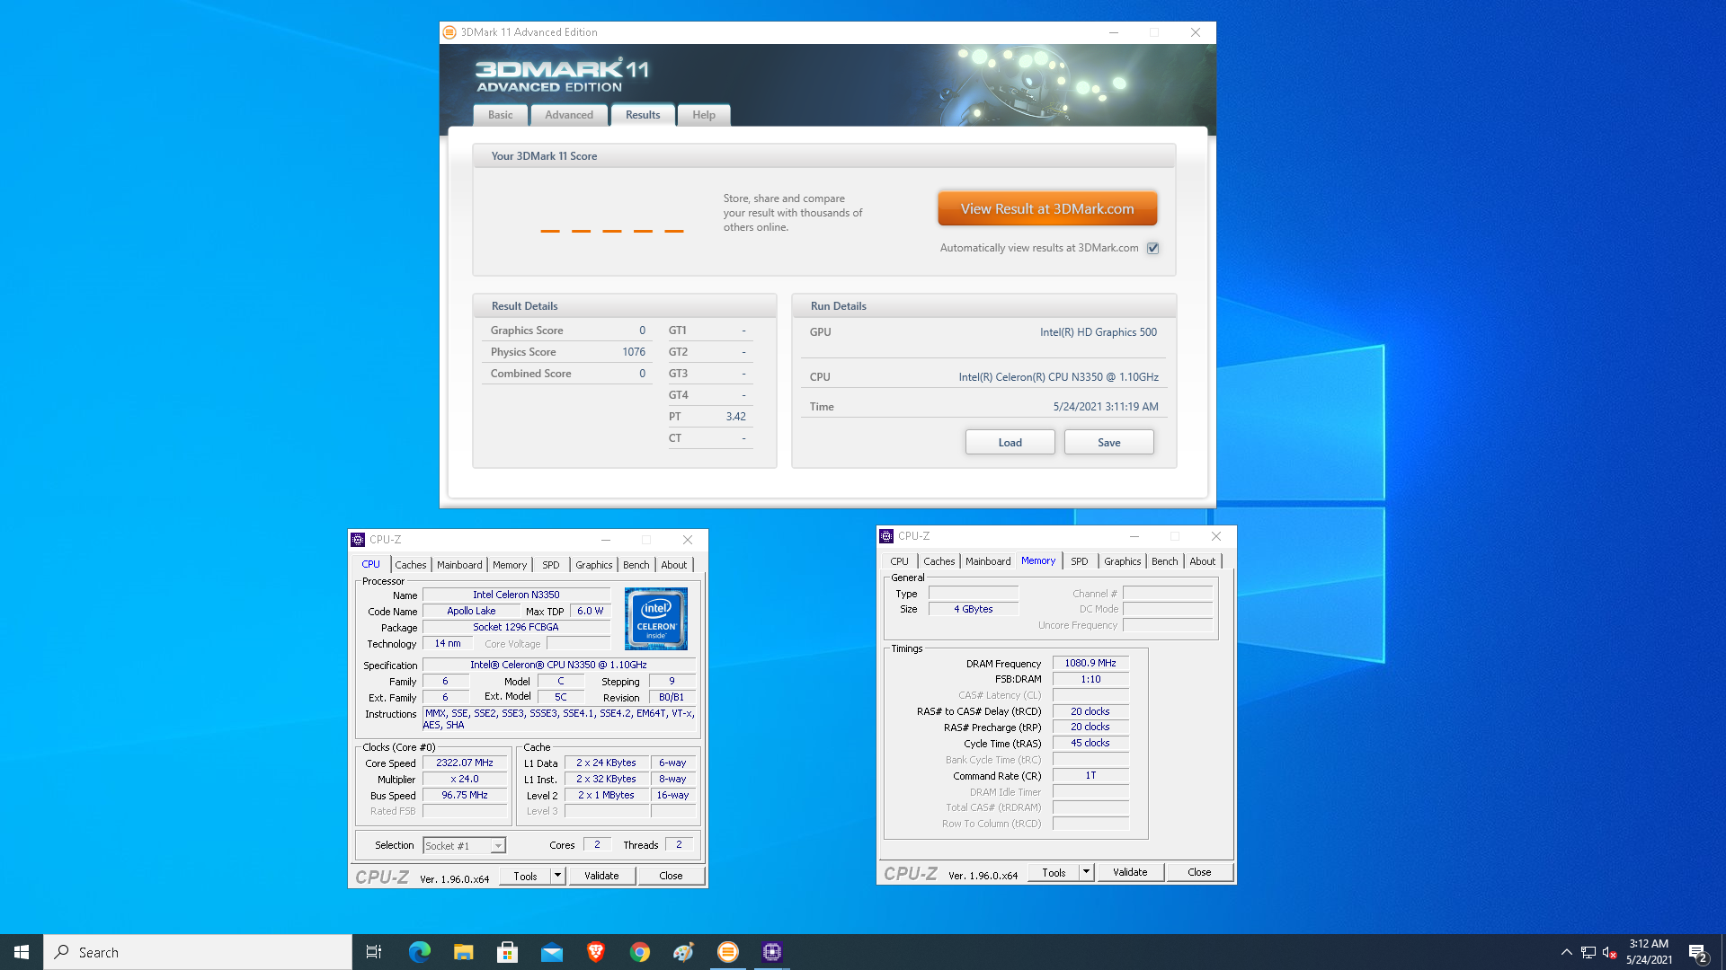
Task: Click the Save button in Run Details
Action: pyautogui.click(x=1109, y=443)
